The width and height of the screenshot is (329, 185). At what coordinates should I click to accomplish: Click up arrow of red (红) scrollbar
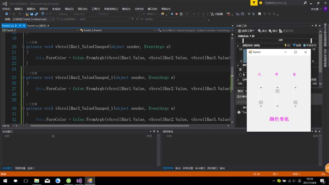coord(261,88)
